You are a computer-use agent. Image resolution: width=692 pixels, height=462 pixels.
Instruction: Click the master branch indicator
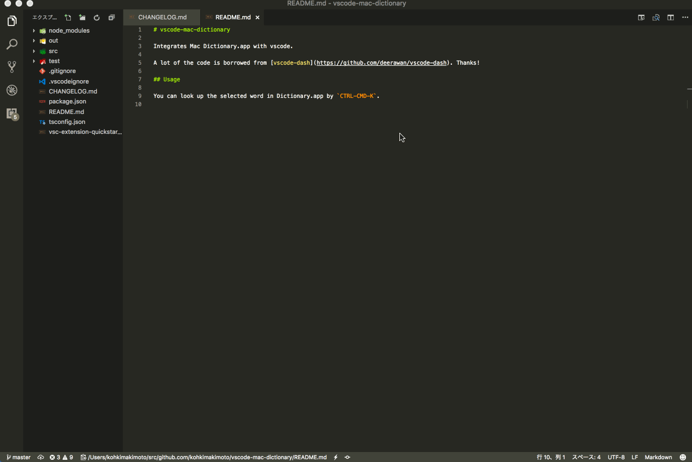(x=18, y=457)
